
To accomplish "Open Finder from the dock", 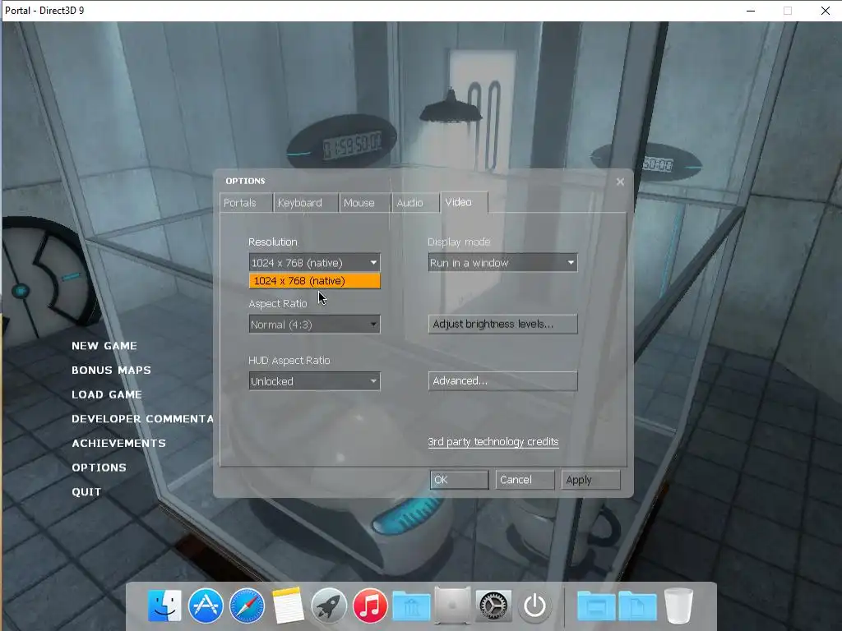I will (x=164, y=606).
